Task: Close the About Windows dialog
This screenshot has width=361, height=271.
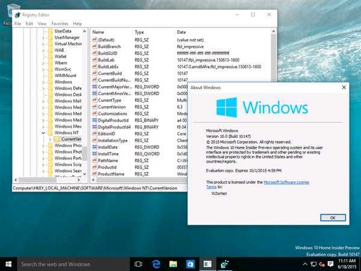Action: (x=344, y=87)
